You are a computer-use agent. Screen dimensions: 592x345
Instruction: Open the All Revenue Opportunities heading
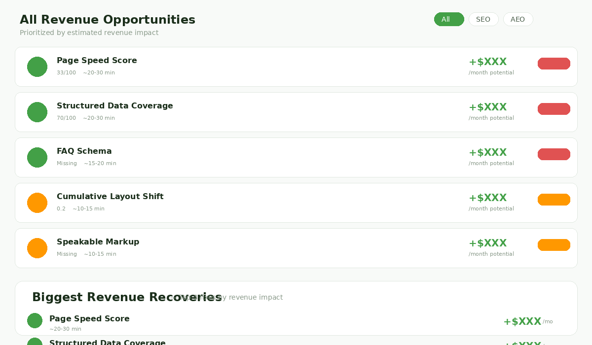[x=107, y=19]
